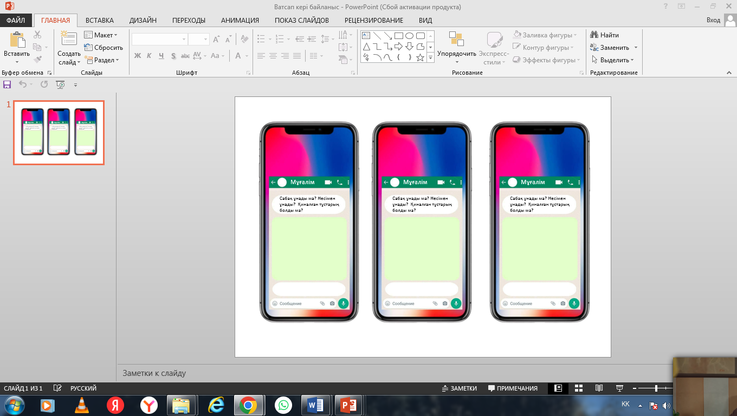Image resolution: width=737 pixels, height=416 pixels.
Task: Start slideshow from quick access toolbar
Action: coord(60,84)
